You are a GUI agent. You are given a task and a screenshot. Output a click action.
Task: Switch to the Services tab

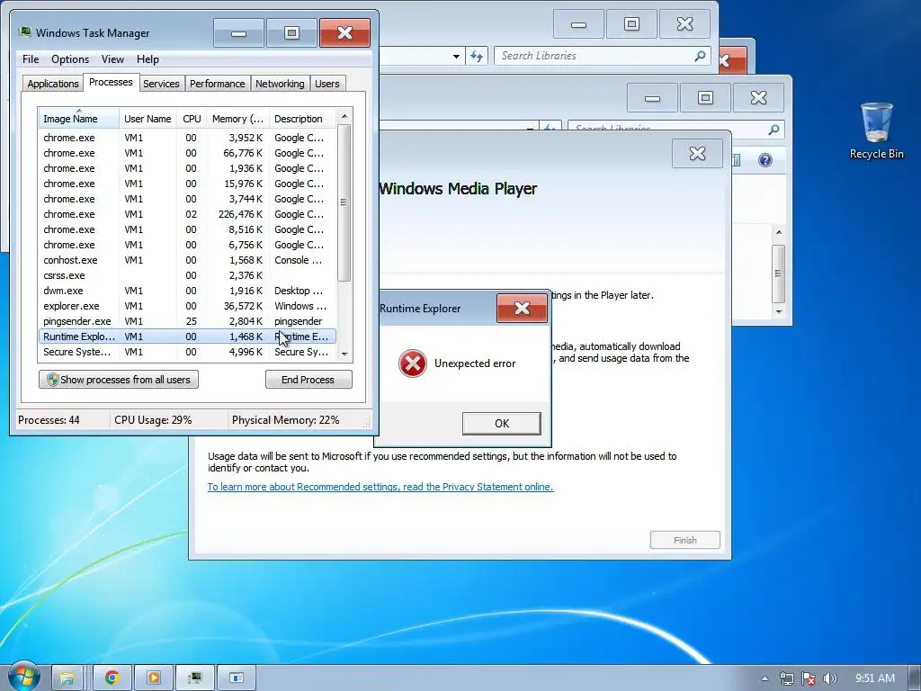tap(161, 84)
